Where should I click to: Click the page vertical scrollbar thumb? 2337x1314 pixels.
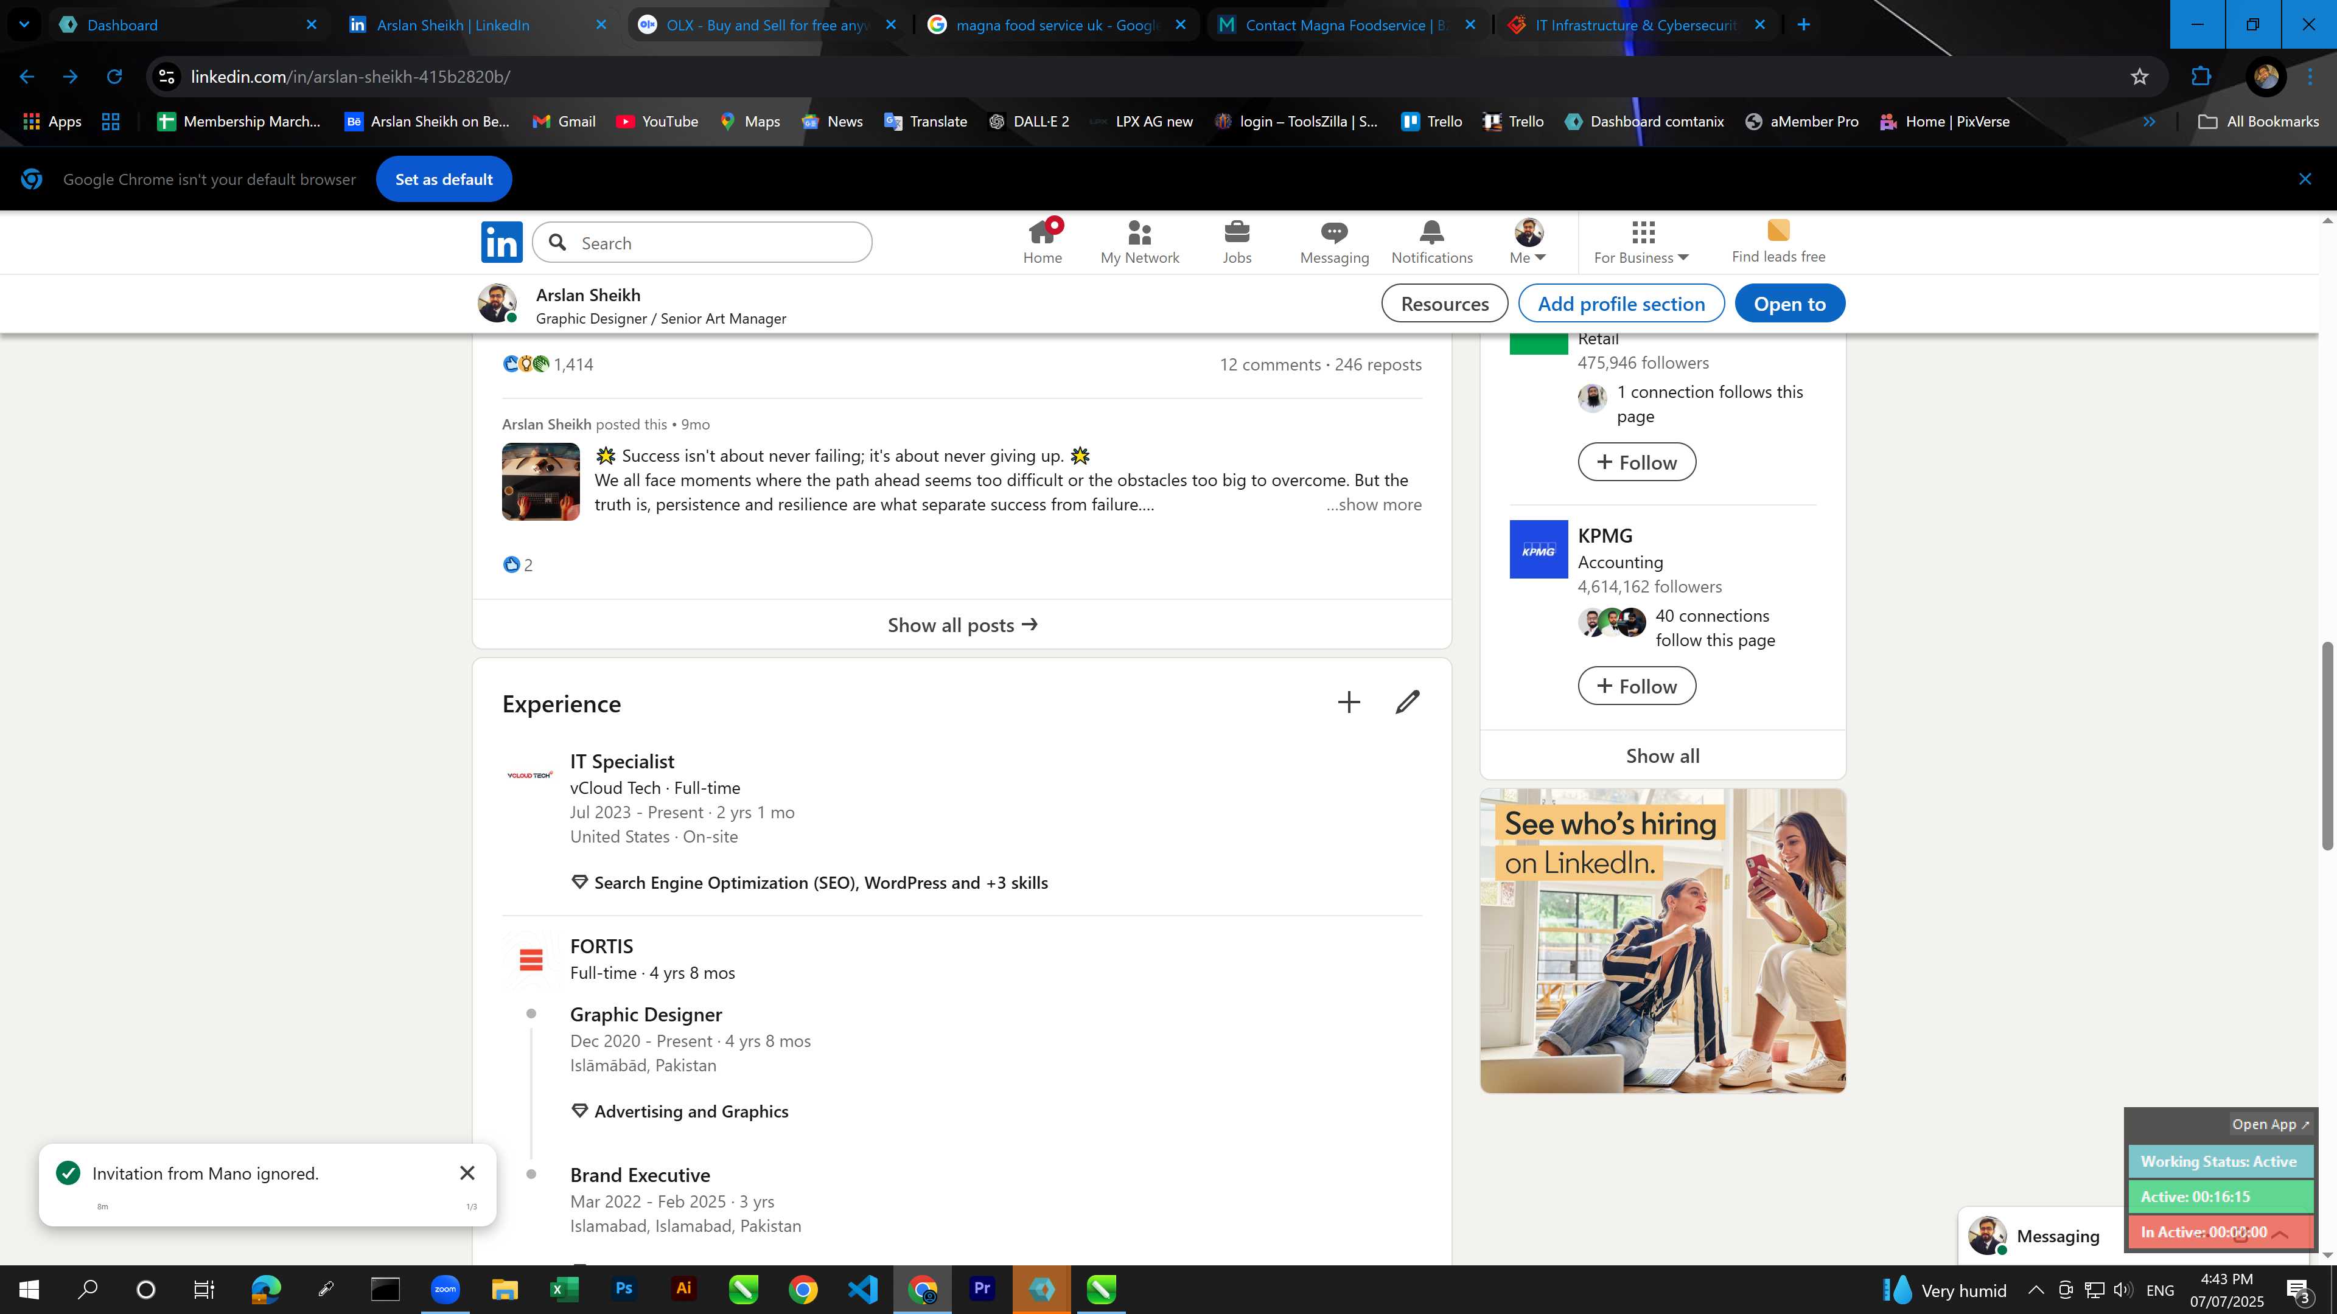pyautogui.click(x=2327, y=745)
